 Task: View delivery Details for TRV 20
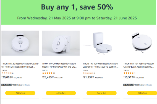(27, 85)
